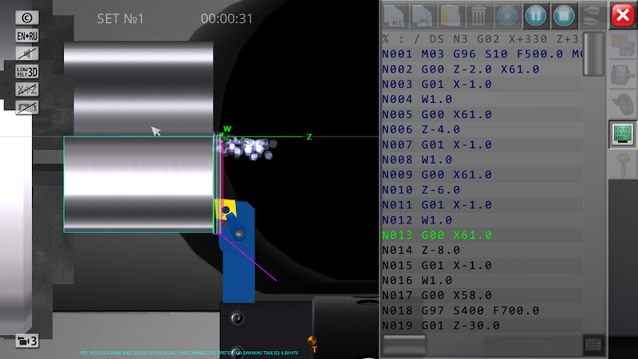The height and width of the screenshot is (359, 638).
Task: Open the key license icon
Action: pos(623,164)
